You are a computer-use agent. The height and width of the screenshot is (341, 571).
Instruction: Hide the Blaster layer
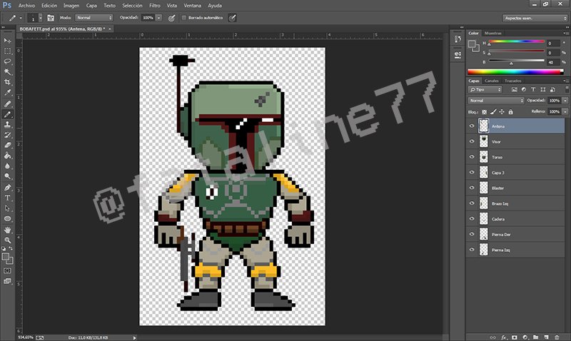coord(472,188)
